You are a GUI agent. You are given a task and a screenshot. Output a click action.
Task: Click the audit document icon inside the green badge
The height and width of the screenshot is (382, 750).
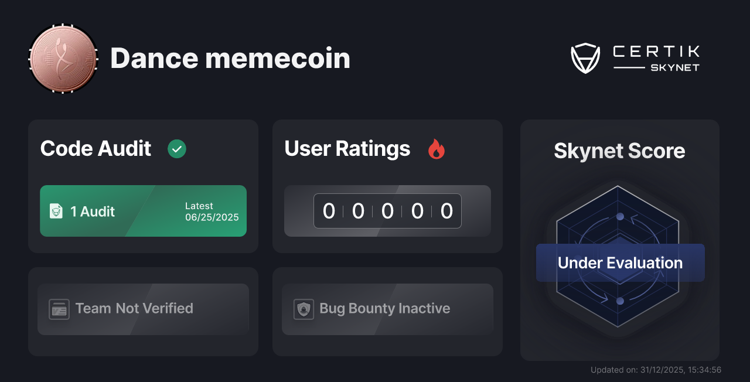point(56,211)
